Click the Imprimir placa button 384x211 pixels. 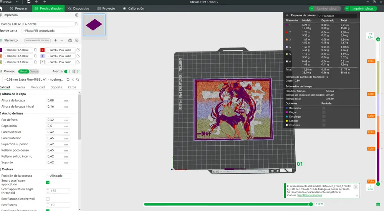click(362, 8)
